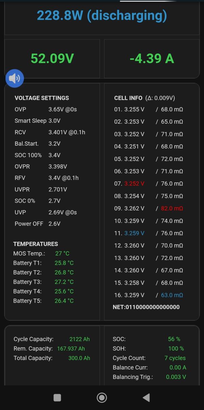Select cell 11 blue 3.259 V voltage
This screenshot has height=410, width=204.
pyautogui.click(x=134, y=233)
